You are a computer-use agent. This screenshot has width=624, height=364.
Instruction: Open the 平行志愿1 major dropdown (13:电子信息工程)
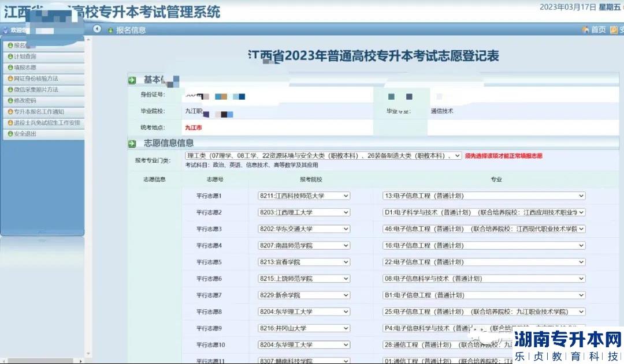tap(484, 196)
